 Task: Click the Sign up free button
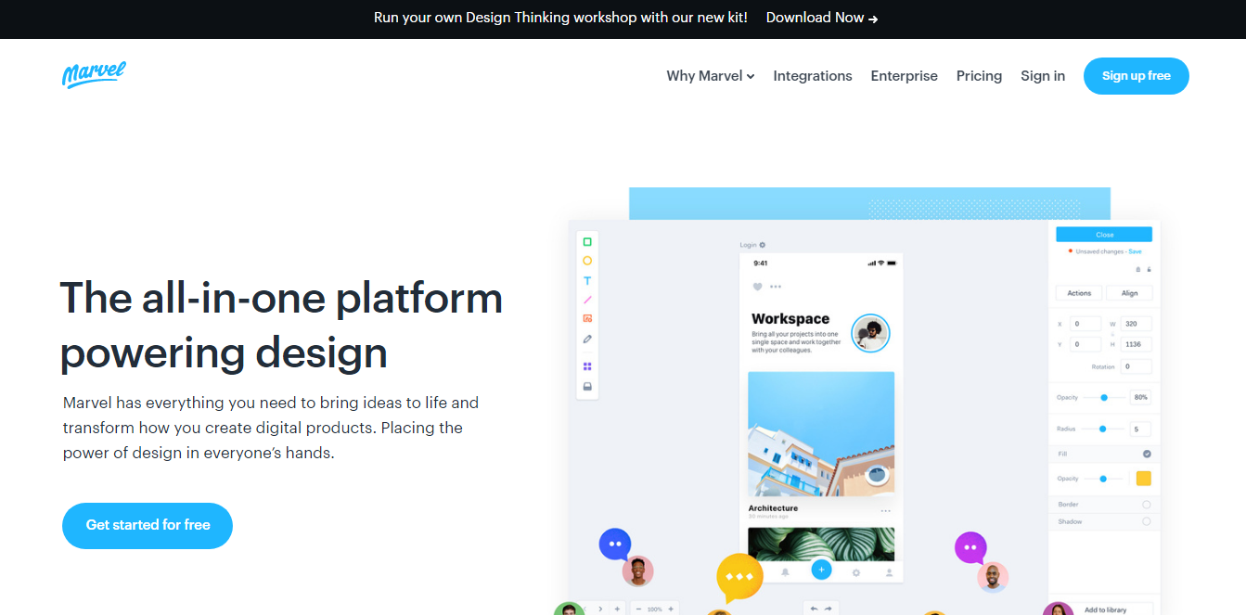tap(1136, 76)
